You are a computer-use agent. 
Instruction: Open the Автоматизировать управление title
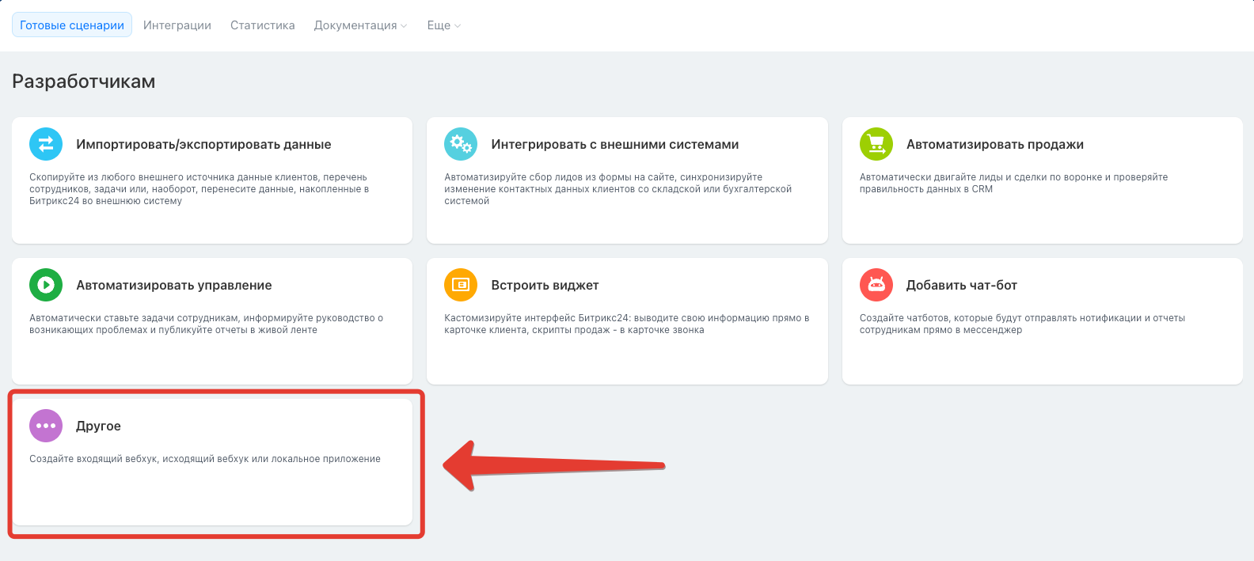(173, 286)
